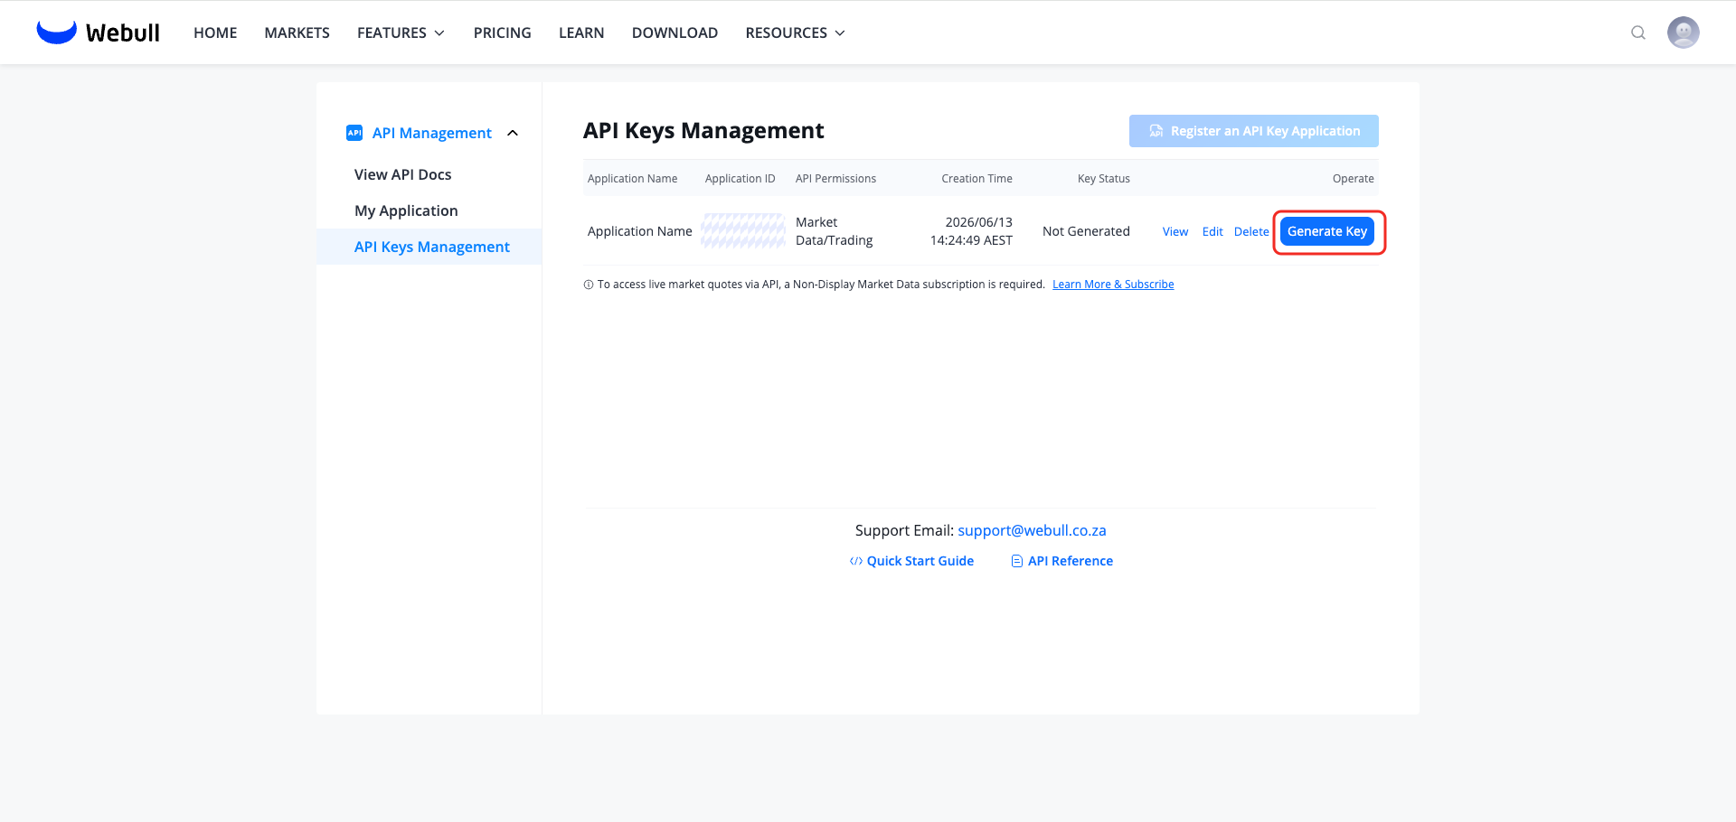Click the Webull logo
Screen dimensions: 1736x822
[98, 33]
